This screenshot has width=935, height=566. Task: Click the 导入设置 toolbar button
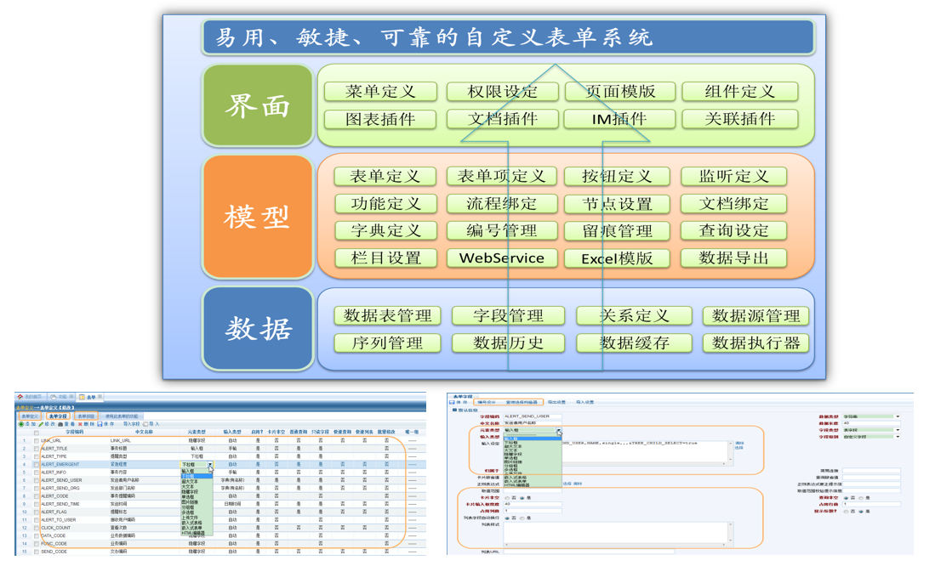point(585,402)
